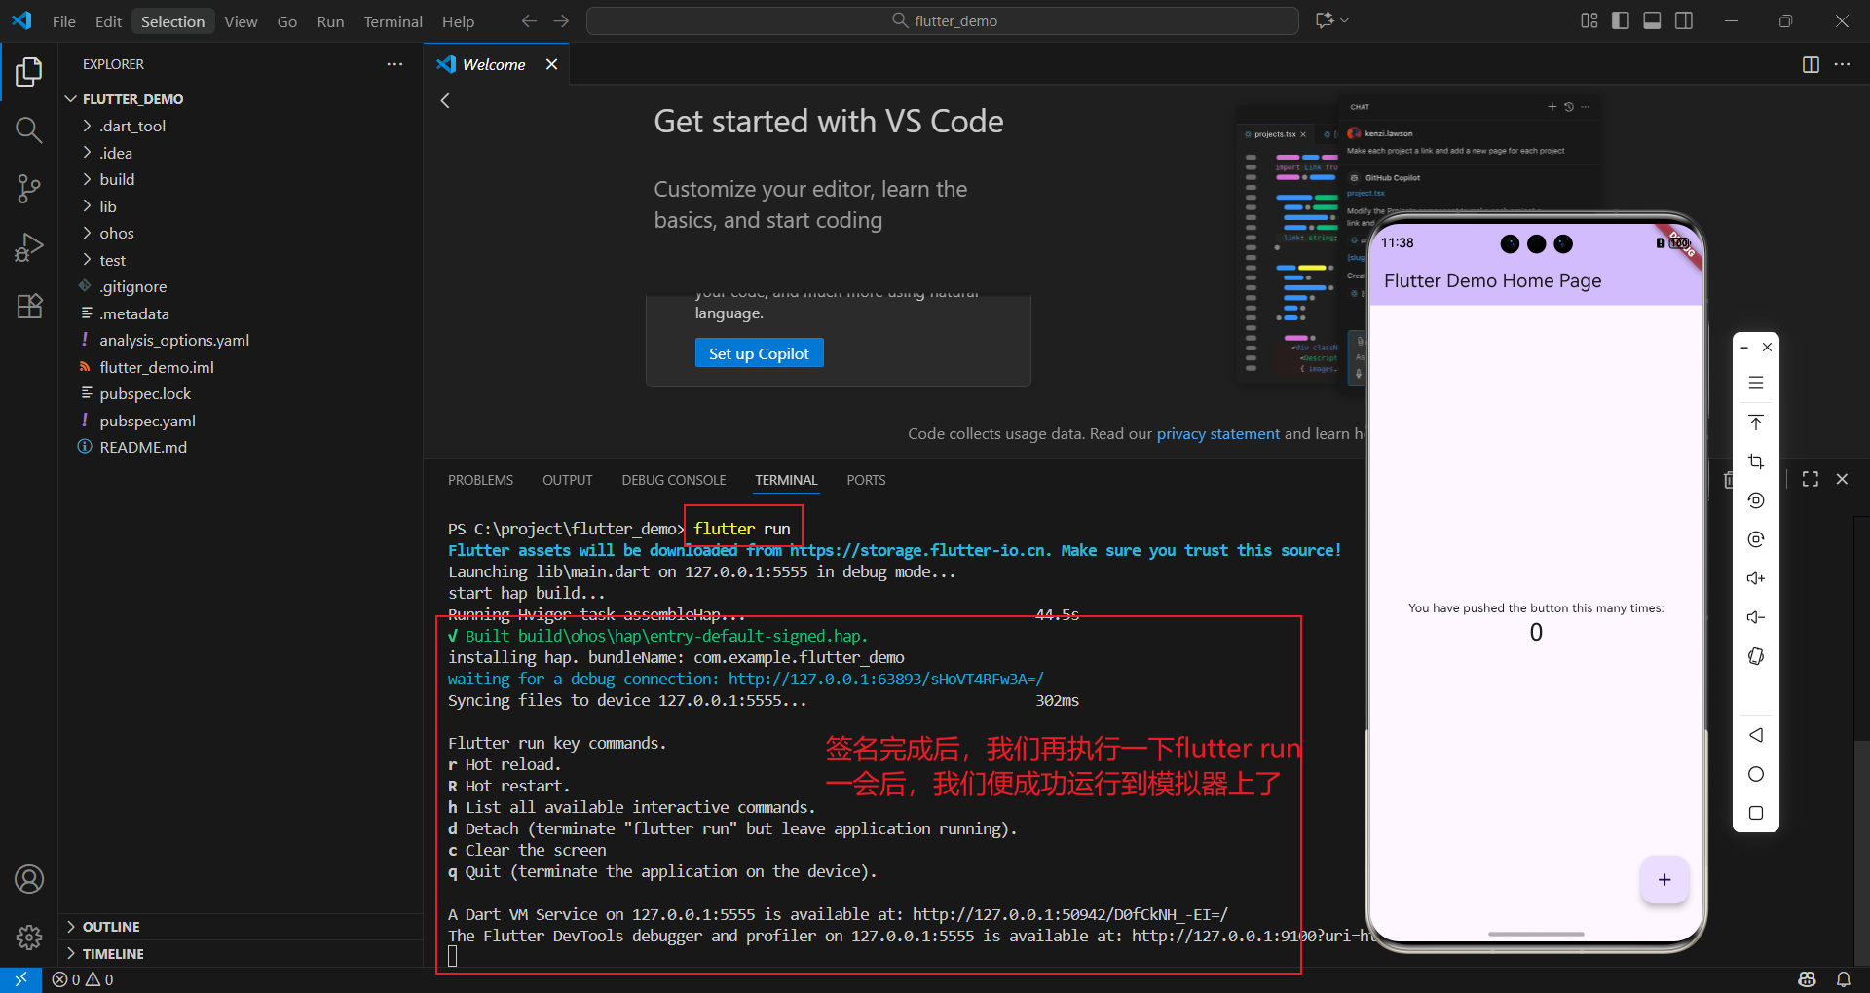Open the Customize Layout control

click(1589, 20)
